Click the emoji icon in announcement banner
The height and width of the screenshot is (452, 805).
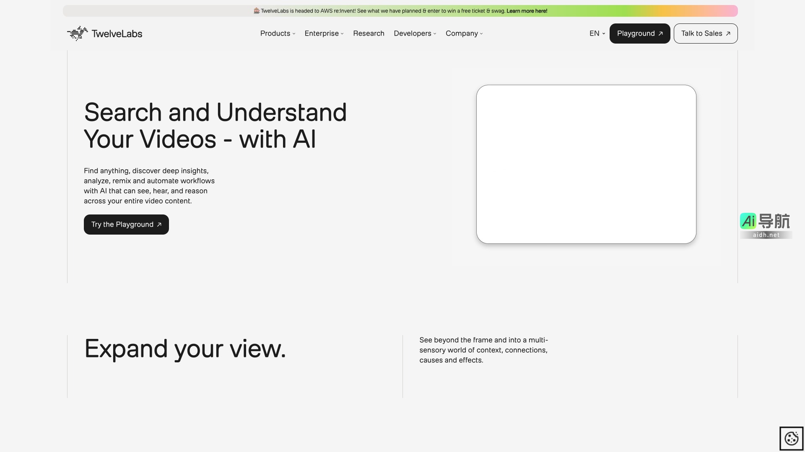pos(257,11)
